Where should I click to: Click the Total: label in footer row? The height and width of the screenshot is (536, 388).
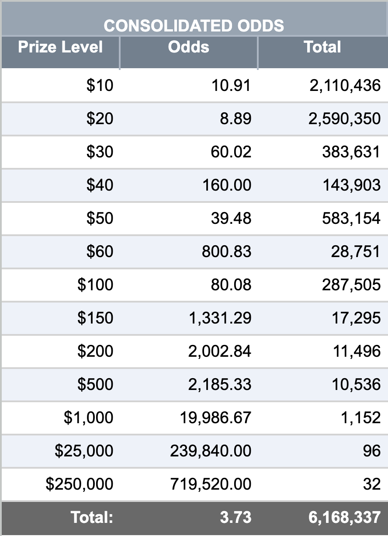tap(92, 518)
